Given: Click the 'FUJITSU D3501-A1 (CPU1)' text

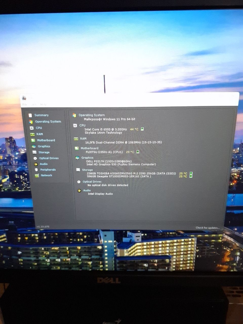Looking at the screenshot, I should 104,152.
